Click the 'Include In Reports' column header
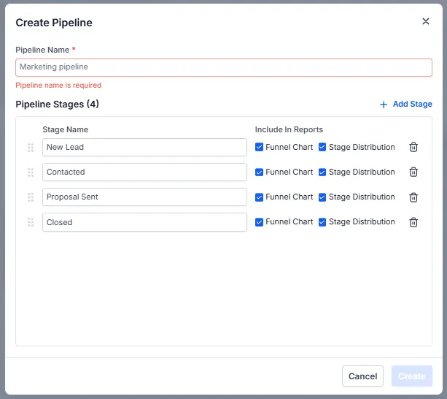 pos(289,129)
